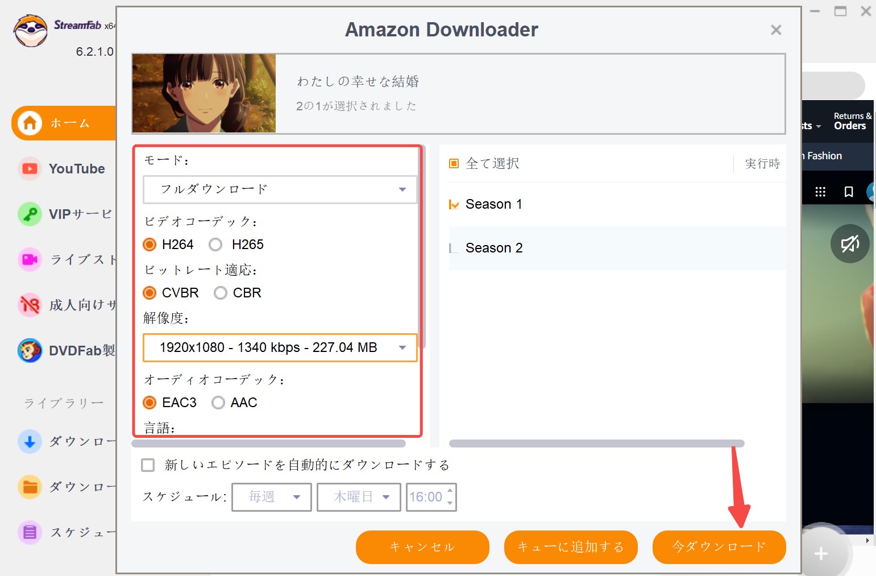The image size is (876, 576).
Task: Click the StreamFab sloth logo icon
Action: click(31, 31)
